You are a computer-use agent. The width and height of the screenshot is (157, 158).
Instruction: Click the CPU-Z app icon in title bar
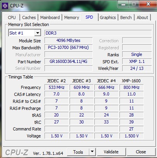5,6
